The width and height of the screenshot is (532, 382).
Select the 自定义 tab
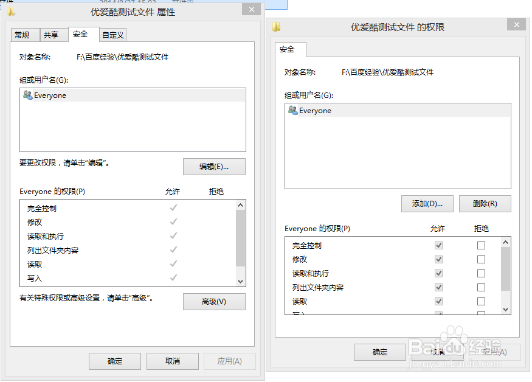112,35
